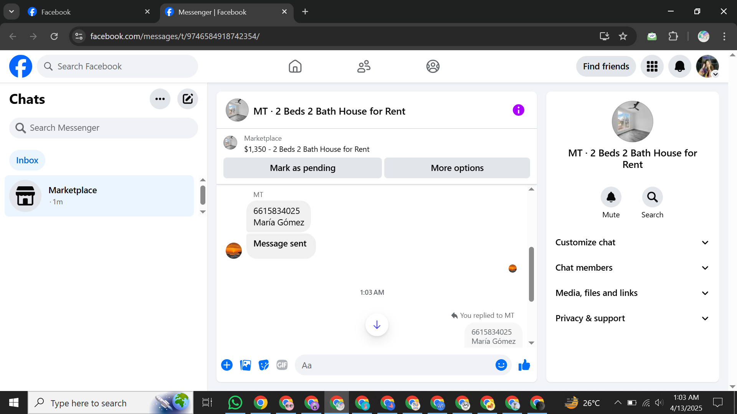Open the Groups icon in top navigation

[433, 66]
